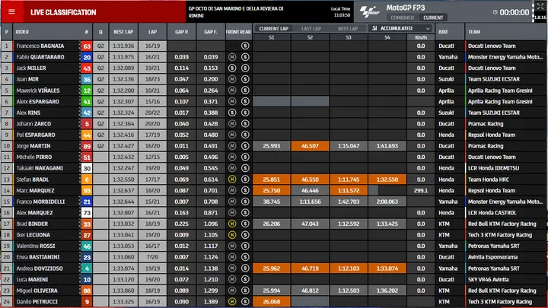Image resolution: width=548 pixels, height=308 pixels.
Task: Select rider Valentino ROSSI
Action: pos(36,246)
